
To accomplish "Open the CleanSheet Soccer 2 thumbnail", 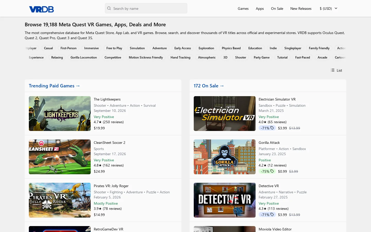I will 60,157.
